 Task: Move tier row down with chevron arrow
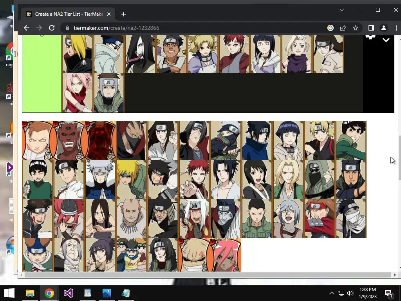[386, 40]
